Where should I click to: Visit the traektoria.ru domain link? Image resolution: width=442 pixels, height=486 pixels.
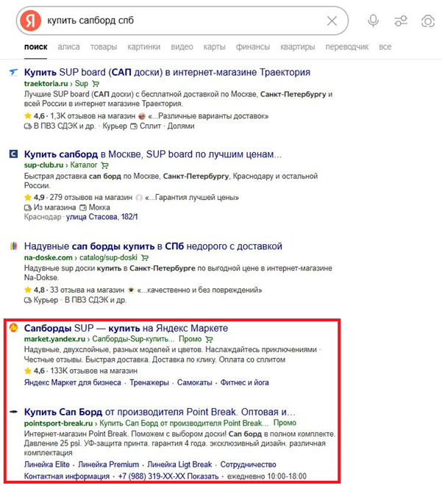tap(46, 83)
